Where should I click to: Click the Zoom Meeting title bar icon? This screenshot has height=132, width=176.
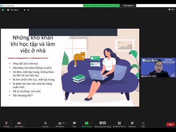[1, 5]
